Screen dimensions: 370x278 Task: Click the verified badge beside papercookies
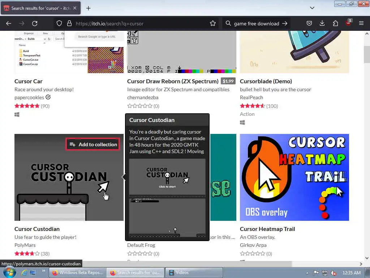pyautogui.click(x=48, y=97)
